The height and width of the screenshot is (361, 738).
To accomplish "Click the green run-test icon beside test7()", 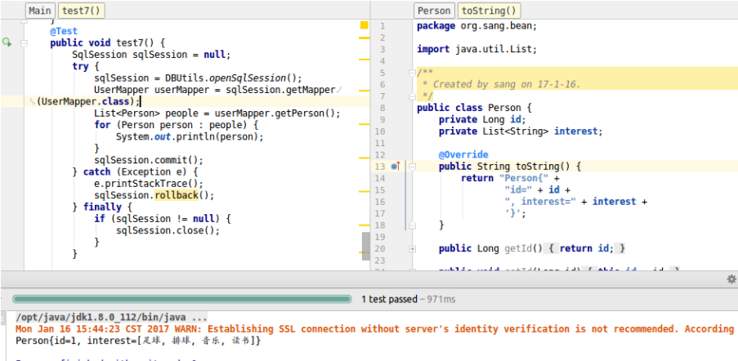I will tap(7, 42).
